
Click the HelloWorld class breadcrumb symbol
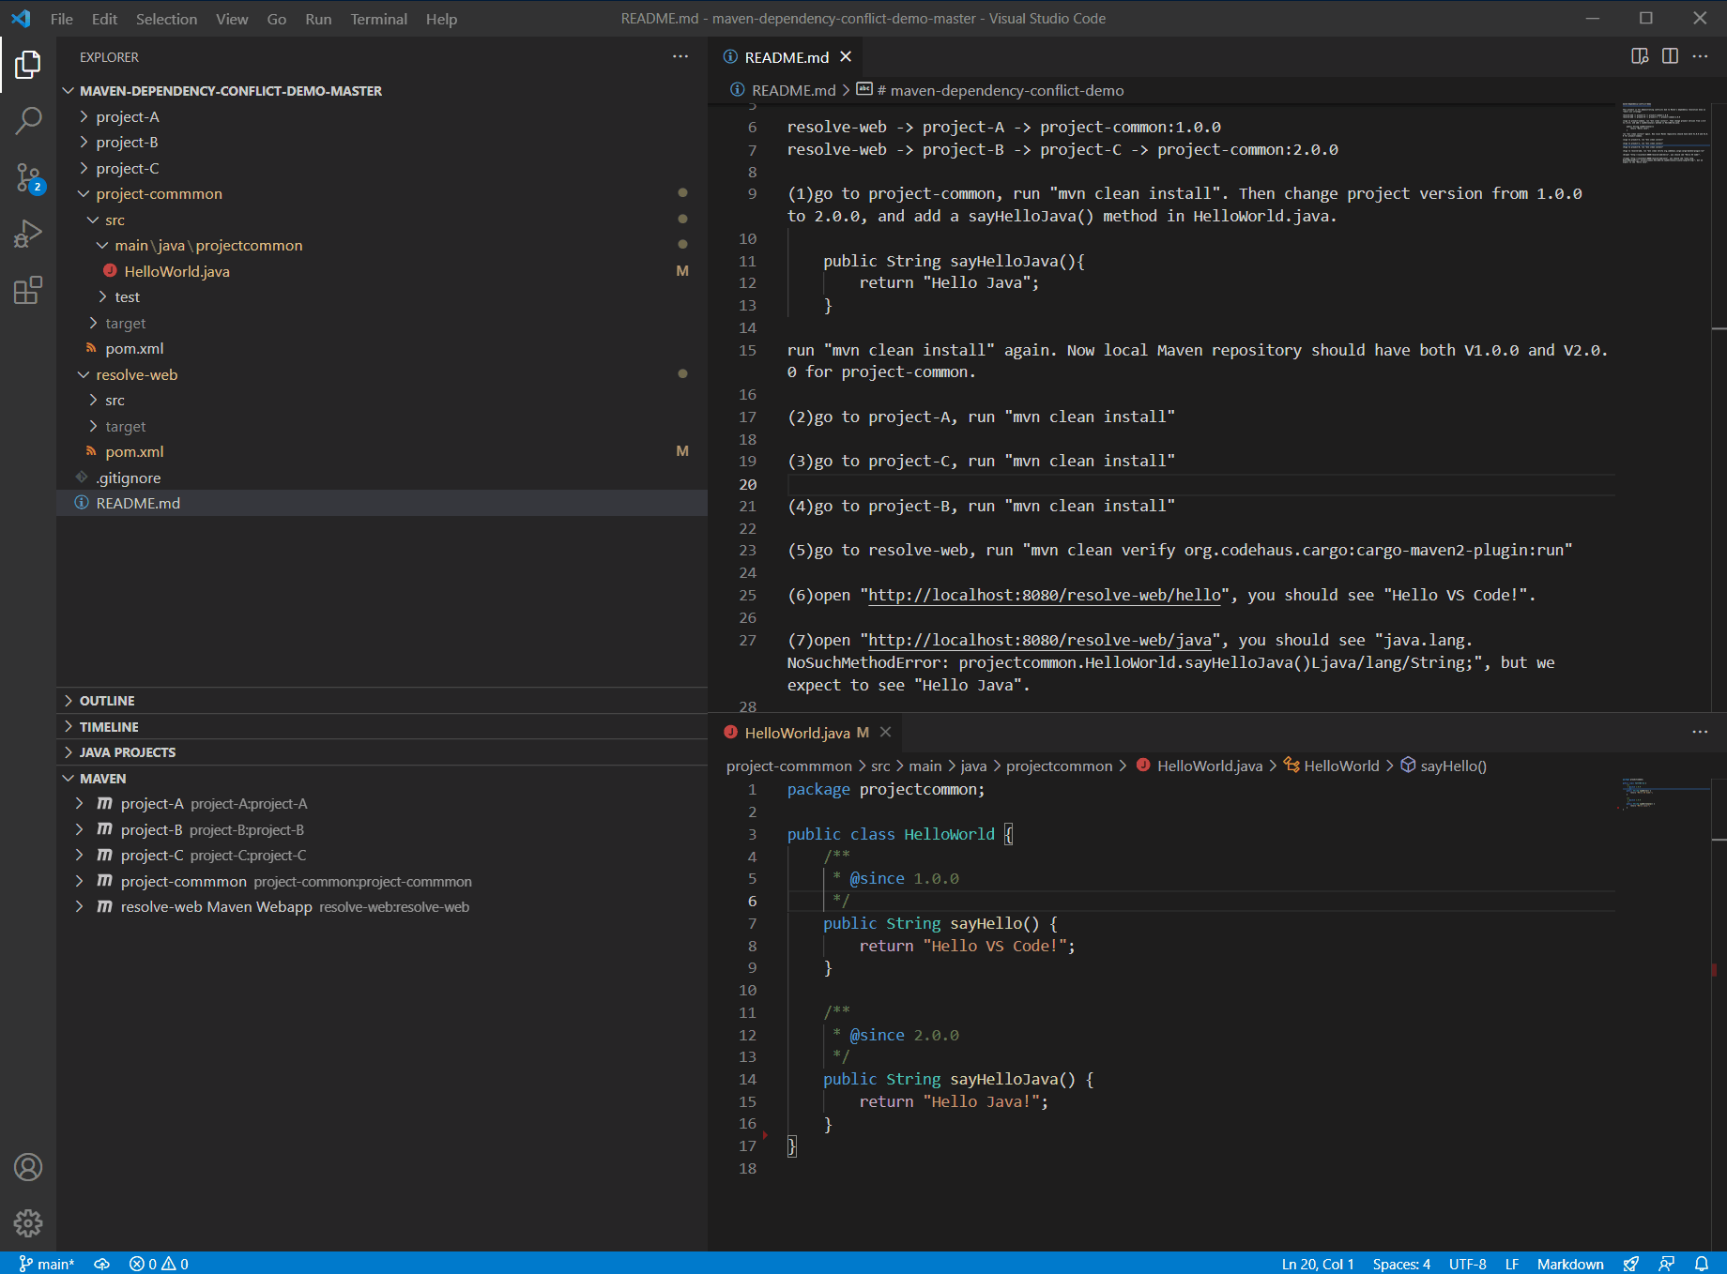click(x=1332, y=766)
